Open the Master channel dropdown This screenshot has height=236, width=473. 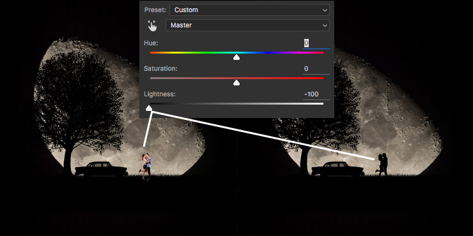(x=247, y=26)
